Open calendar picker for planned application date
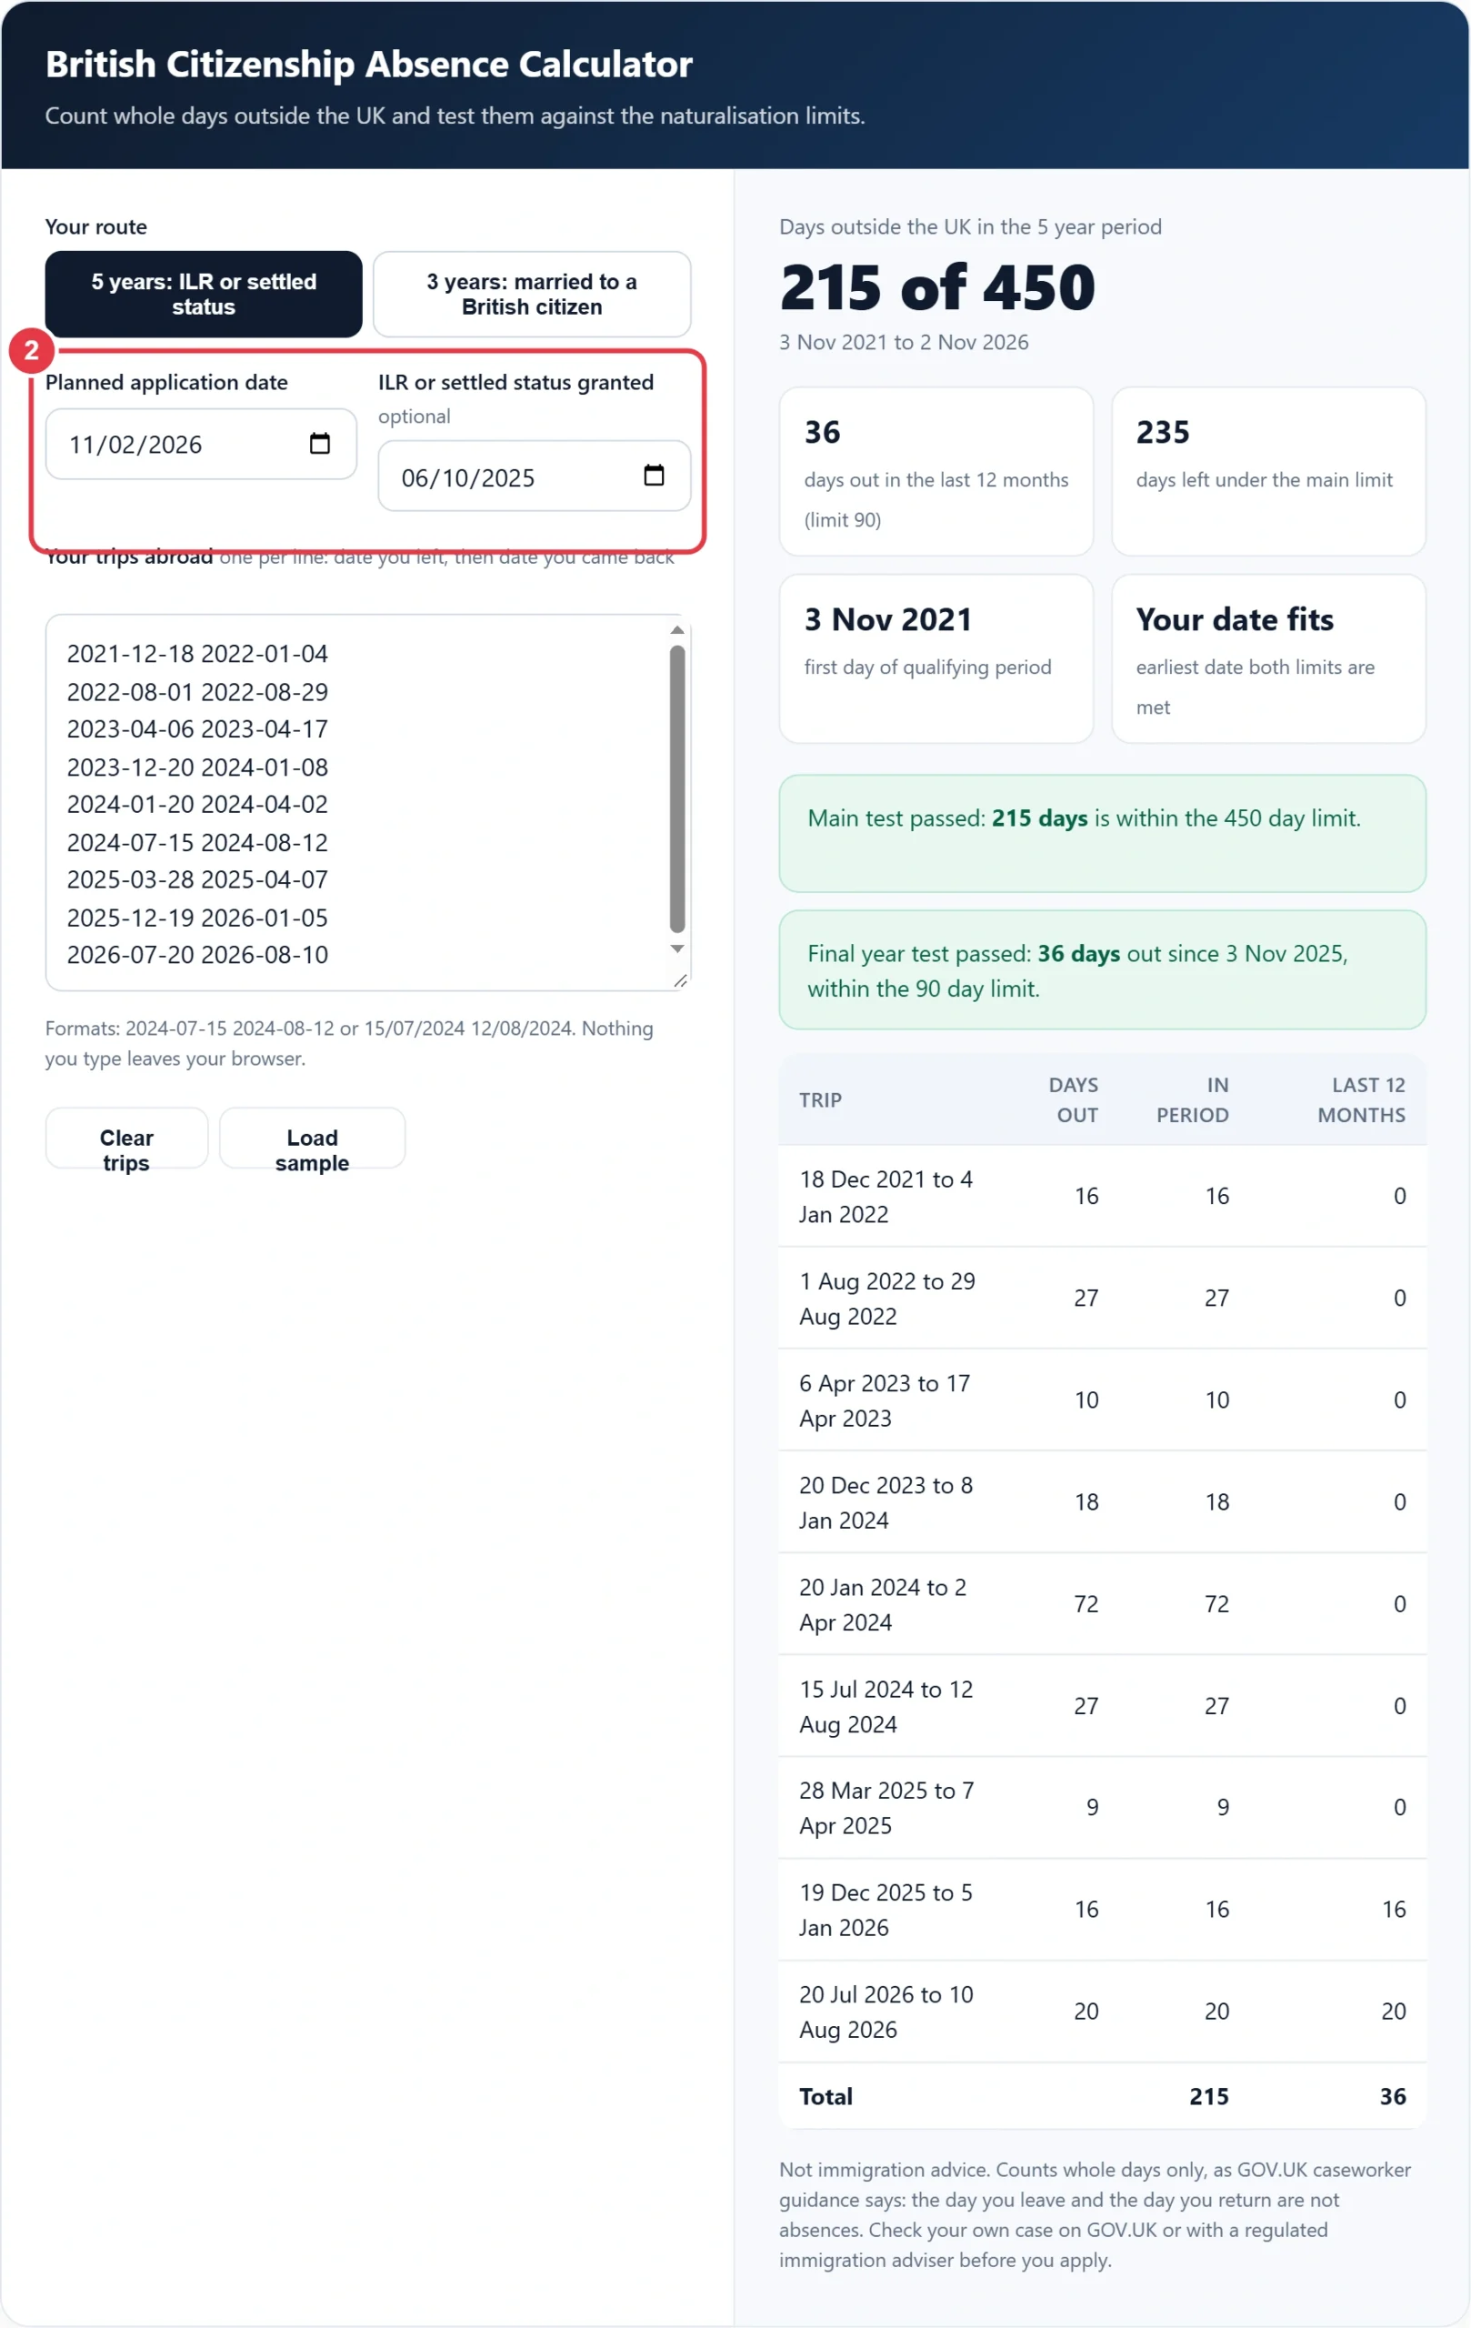This screenshot has width=1471, height=2328. click(x=320, y=444)
